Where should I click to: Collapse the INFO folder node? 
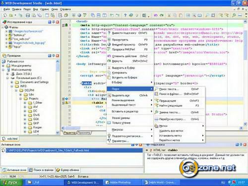(12, 86)
